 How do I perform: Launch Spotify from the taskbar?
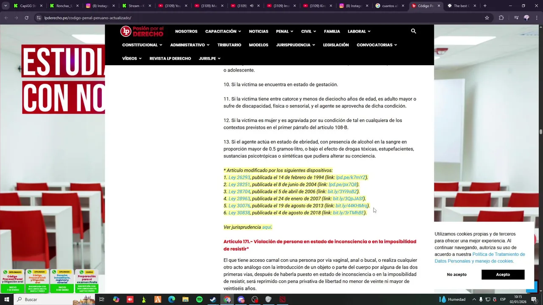click(199, 299)
